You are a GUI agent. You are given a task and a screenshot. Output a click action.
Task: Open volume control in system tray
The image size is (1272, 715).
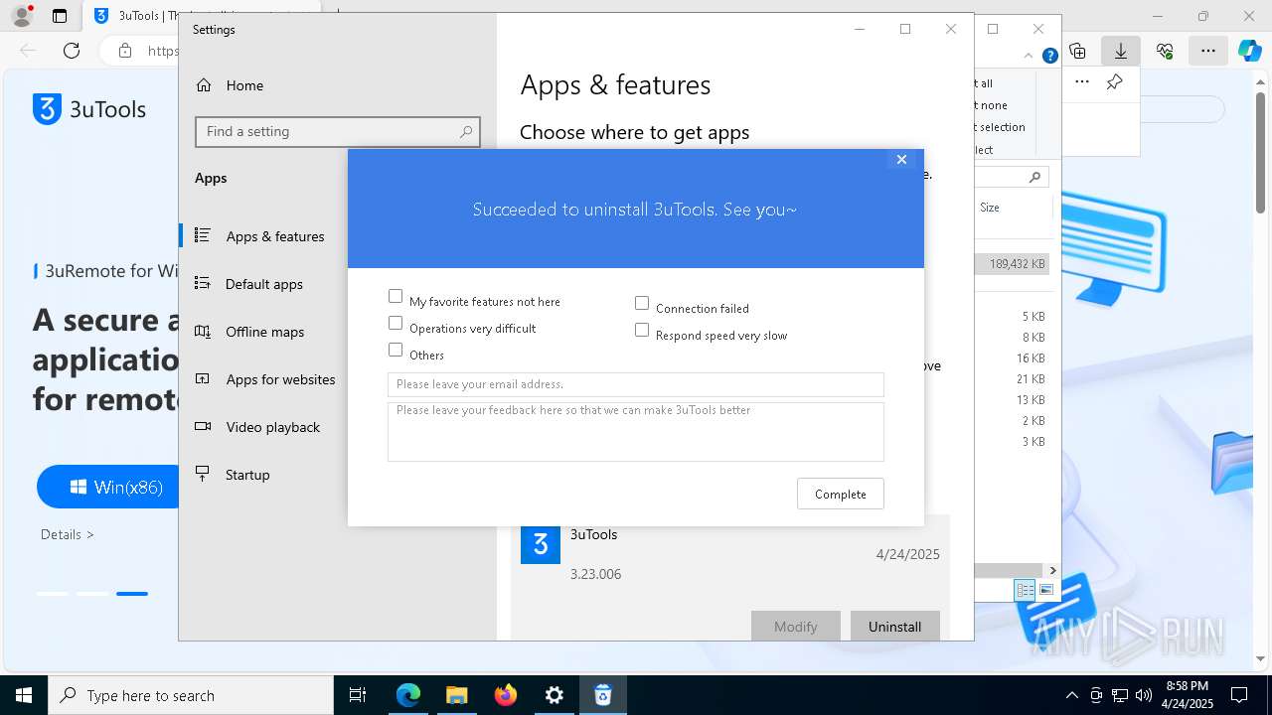(x=1143, y=695)
